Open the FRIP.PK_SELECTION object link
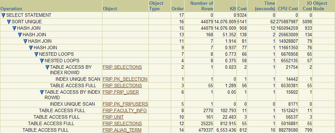Image resolution: width=335 pixels, height=133 pixels. [x=125, y=79]
